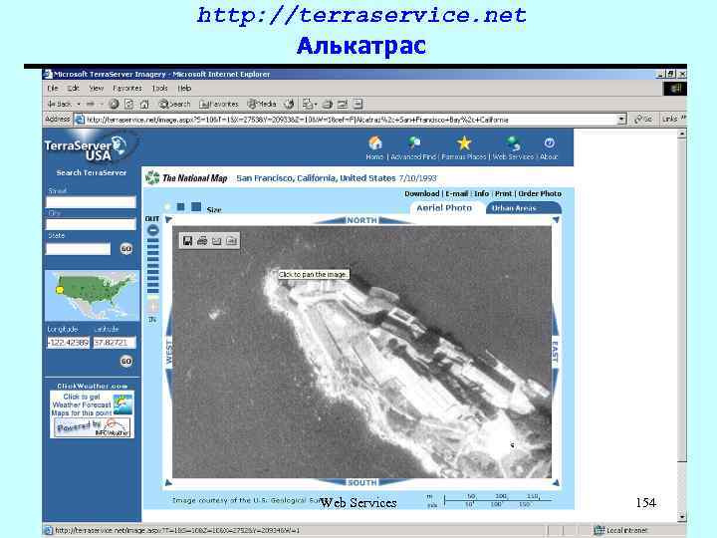Click the Web Services globe icon

(x=513, y=143)
